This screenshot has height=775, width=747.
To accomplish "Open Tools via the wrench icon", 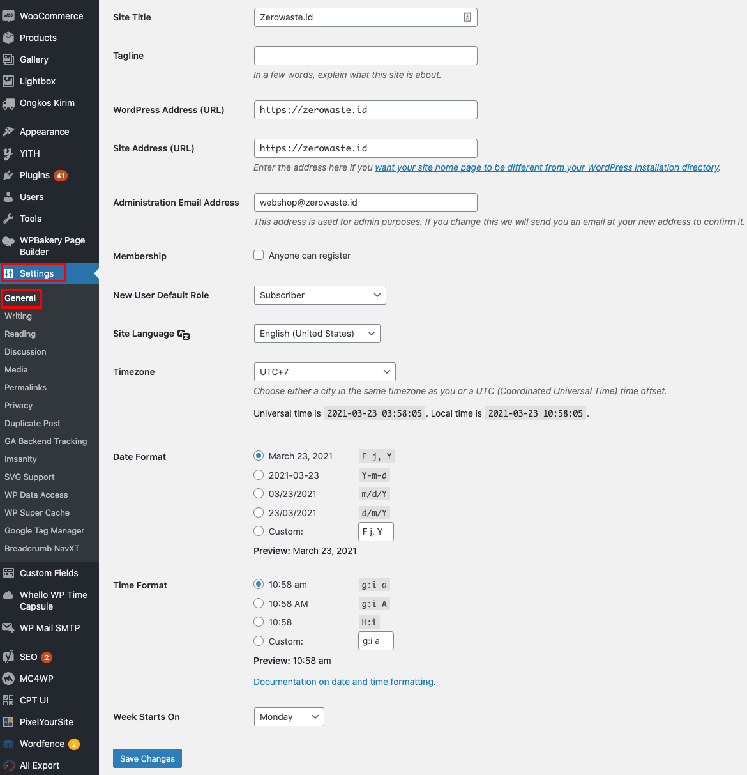I will pos(8,219).
